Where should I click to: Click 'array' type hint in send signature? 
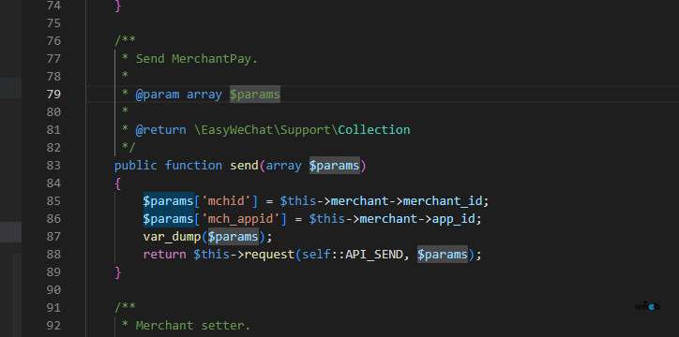[283, 166]
